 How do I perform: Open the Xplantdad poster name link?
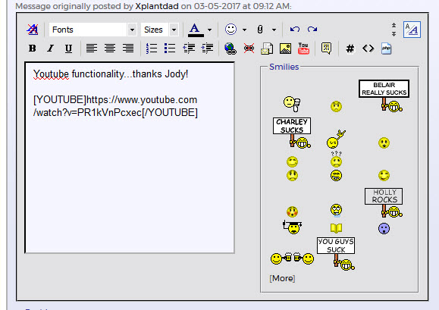(x=157, y=6)
